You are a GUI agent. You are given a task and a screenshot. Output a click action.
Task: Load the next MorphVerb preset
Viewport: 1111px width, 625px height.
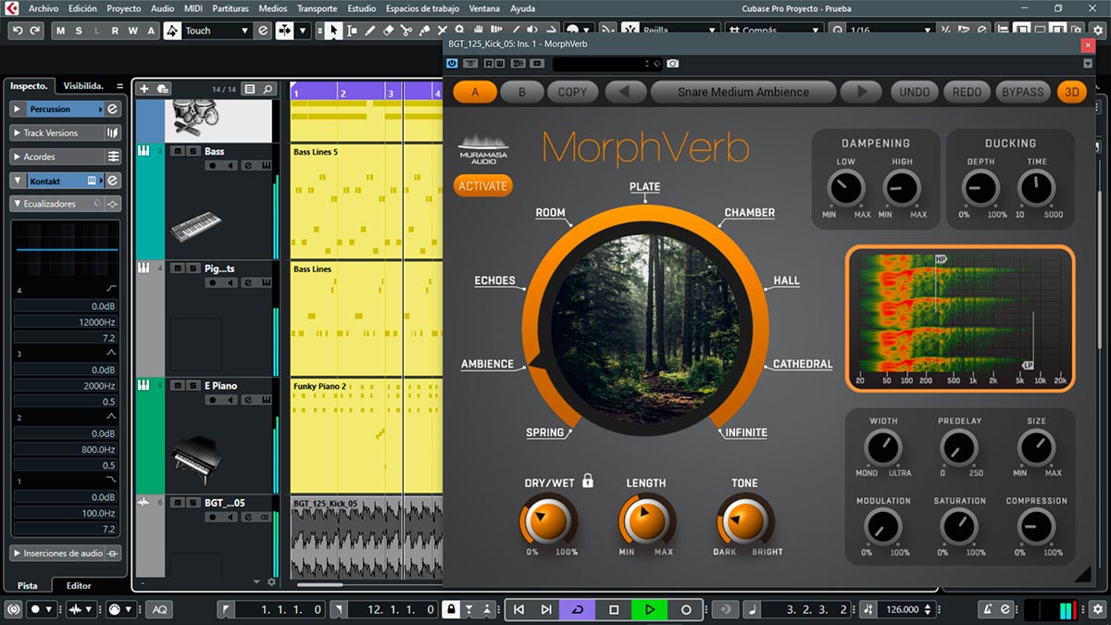click(x=862, y=92)
